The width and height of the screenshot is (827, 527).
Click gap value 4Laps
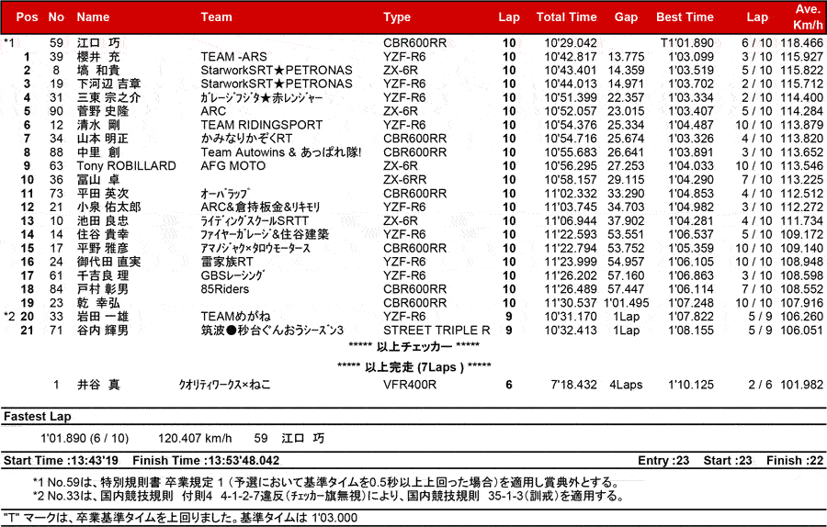point(626,385)
